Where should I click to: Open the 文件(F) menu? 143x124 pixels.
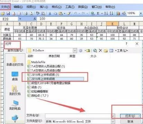click(5, 7)
